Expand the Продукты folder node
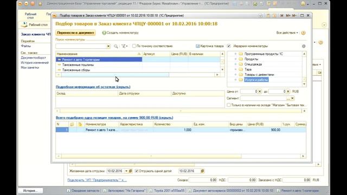This screenshot has height=195, width=347. 235,59
